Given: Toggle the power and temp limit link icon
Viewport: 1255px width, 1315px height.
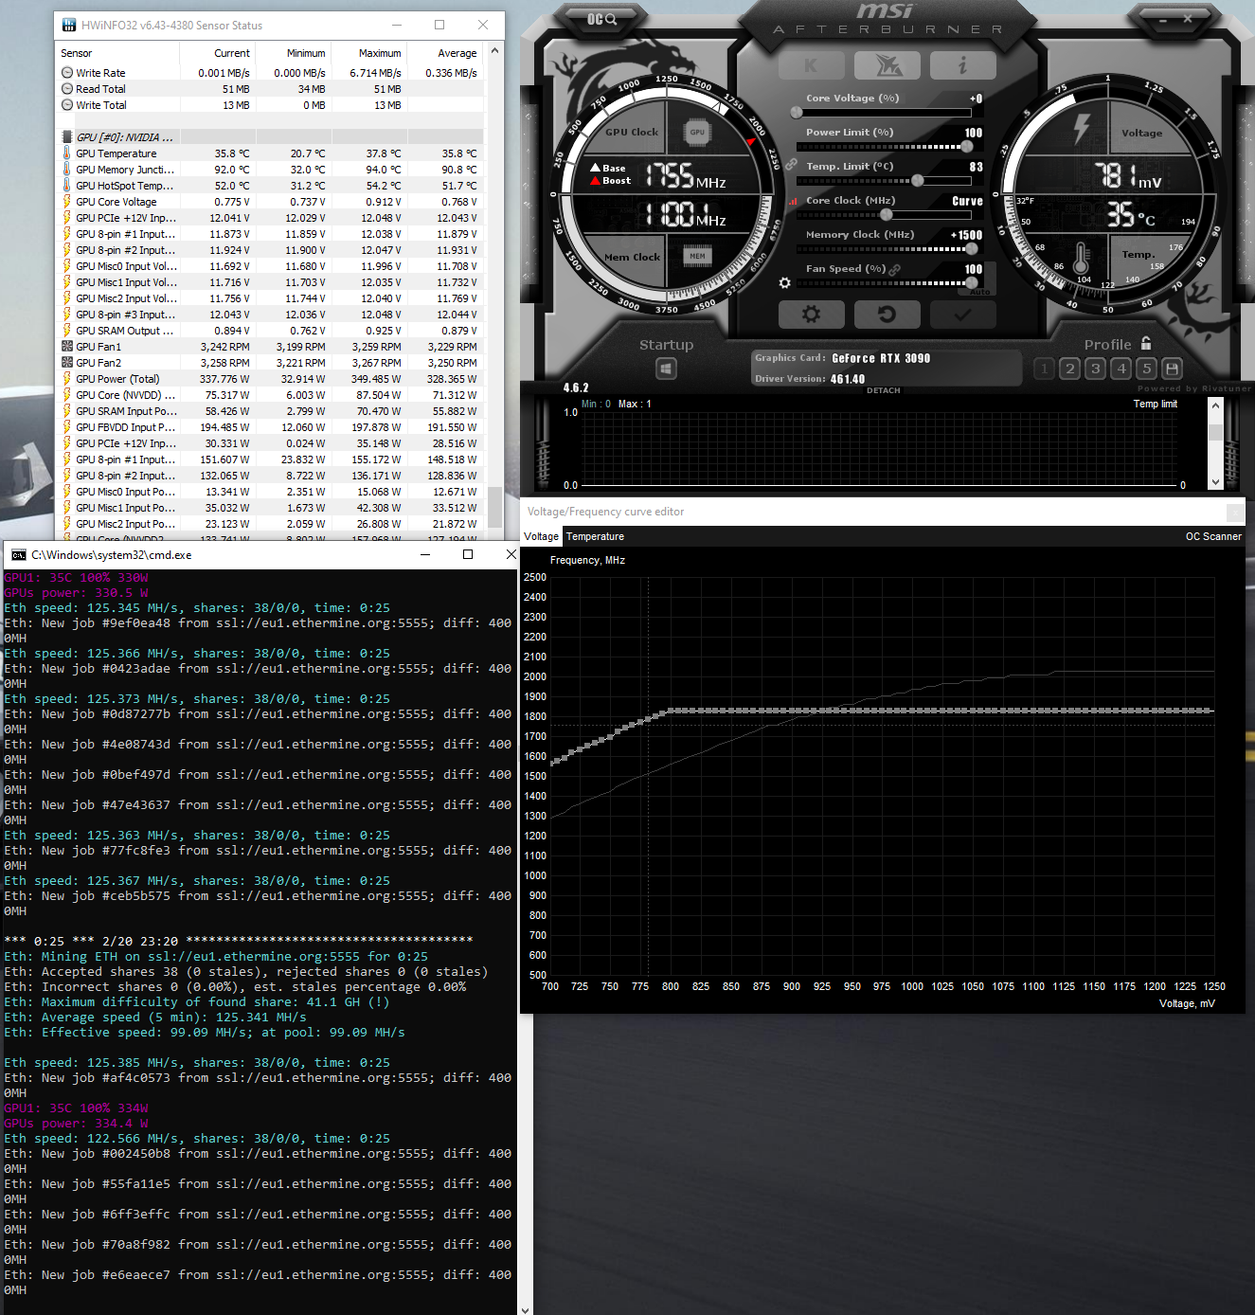Looking at the screenshot, I should coord(791,165).
